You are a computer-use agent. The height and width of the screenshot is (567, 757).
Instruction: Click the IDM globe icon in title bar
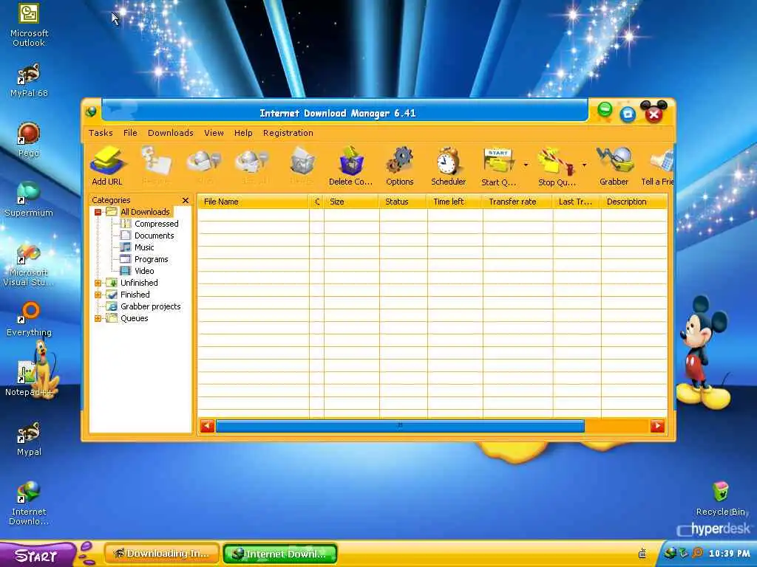coord(91,112)
